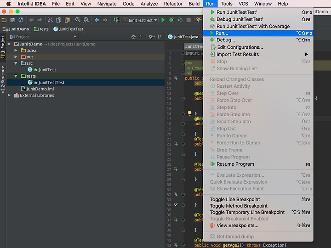This screenshot has width=331, height=248.
Task: Click the intention light bulb in gutter
Action: coord(189,113)
